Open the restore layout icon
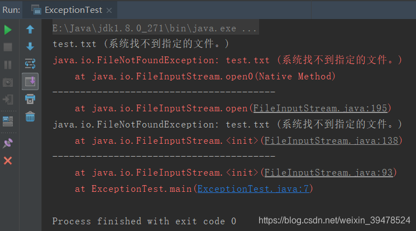The width and height of the screenshot is (416, 231). click(x=8, y=121)
